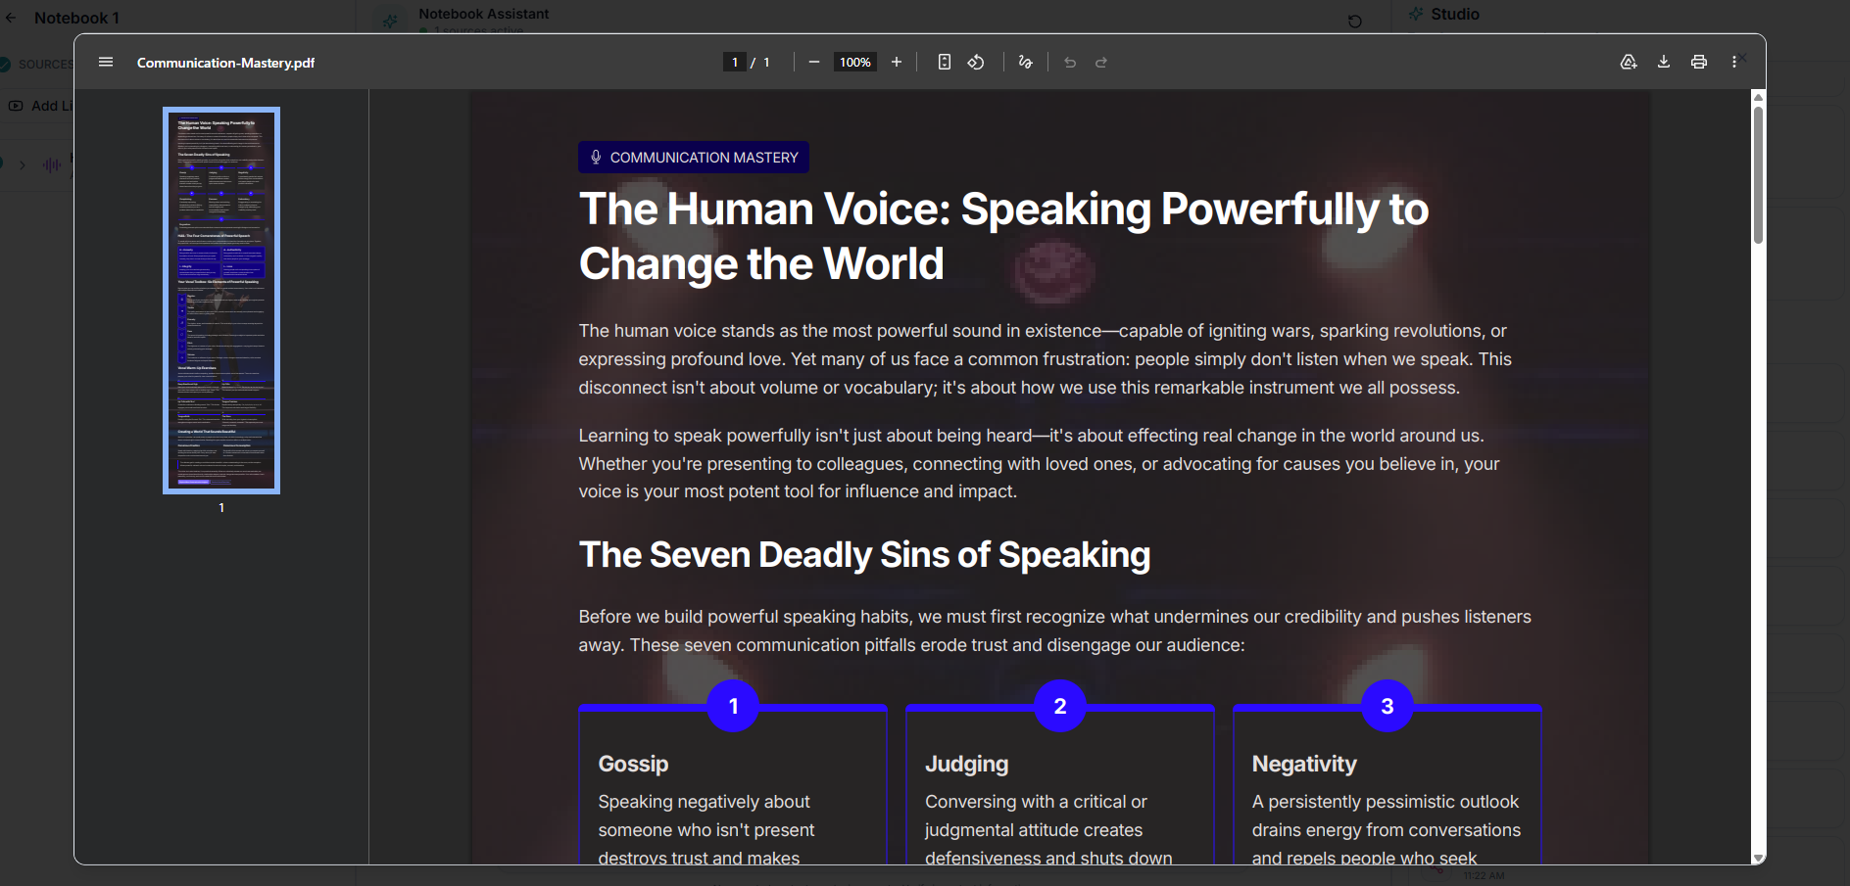This screenshot has height=886, width=1850.
Task: Edit the current page number field
Action: coord(735,62)
